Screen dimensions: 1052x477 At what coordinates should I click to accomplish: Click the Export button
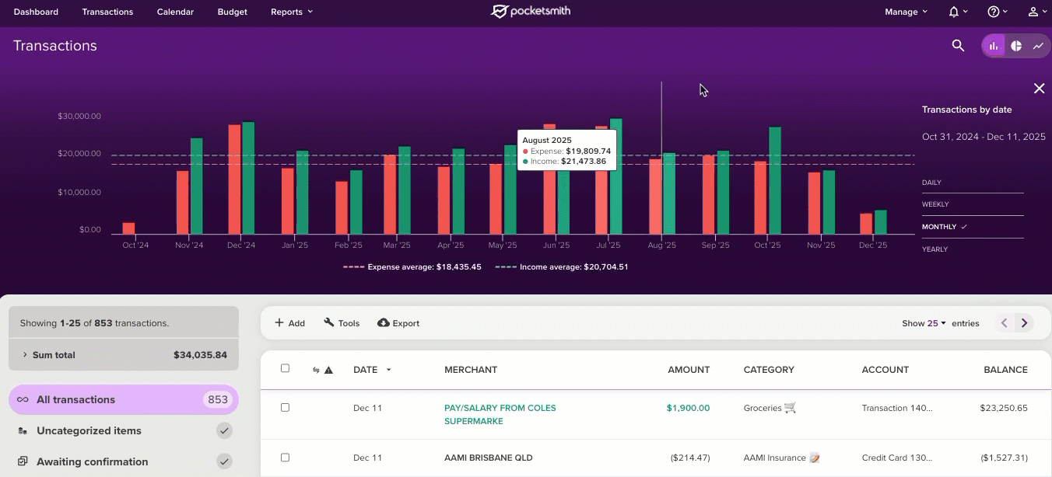click(x=398, y=323)
